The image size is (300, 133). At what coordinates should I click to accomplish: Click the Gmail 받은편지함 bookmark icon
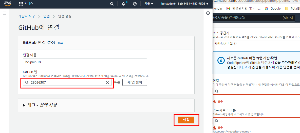228,8
